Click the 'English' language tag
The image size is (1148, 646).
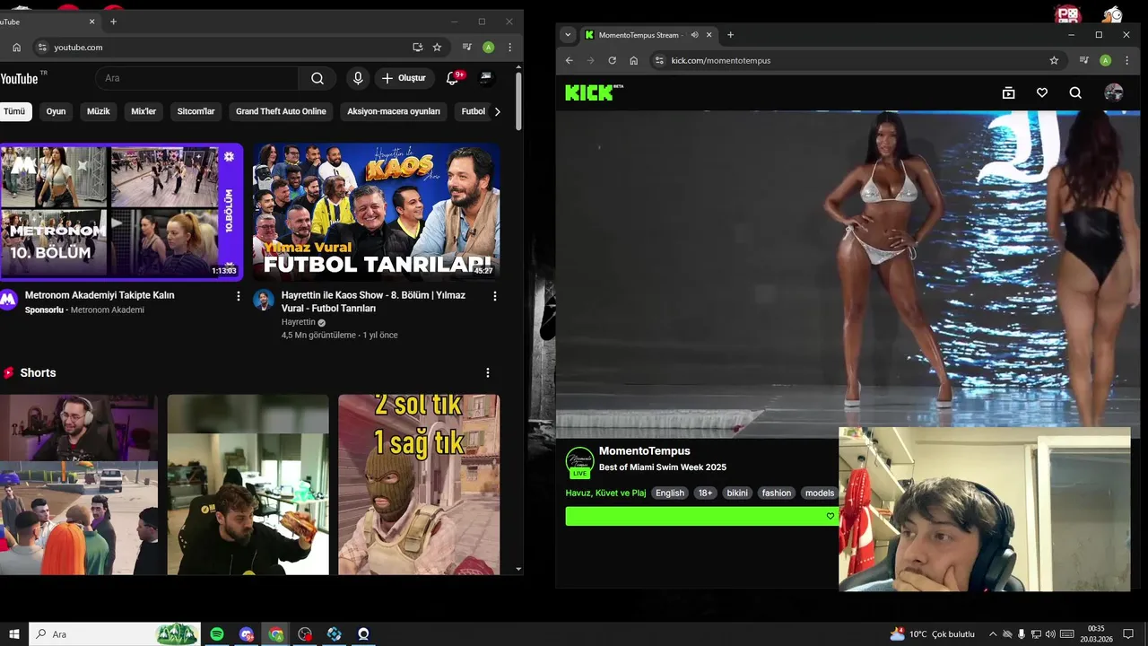pos(670,493)
